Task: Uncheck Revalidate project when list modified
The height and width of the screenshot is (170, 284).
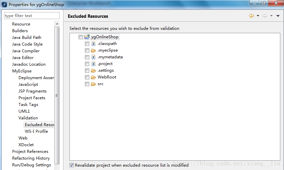Action: (72, 165)
